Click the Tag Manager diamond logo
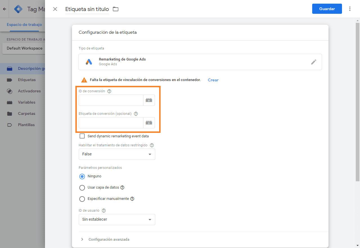Viewport: 360px width, 248px height. pyautogui.click(x=18, y=9)
